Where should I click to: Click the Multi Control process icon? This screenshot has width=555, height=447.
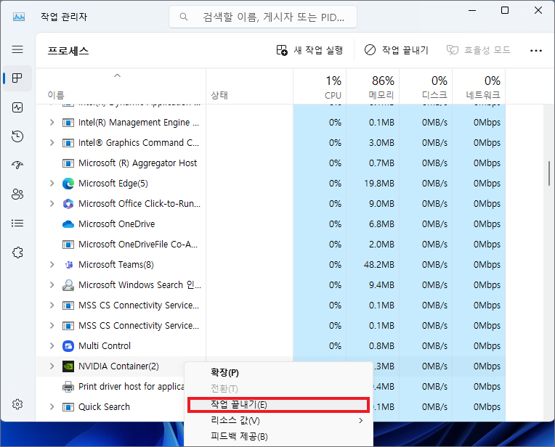(x=68, y=346)
